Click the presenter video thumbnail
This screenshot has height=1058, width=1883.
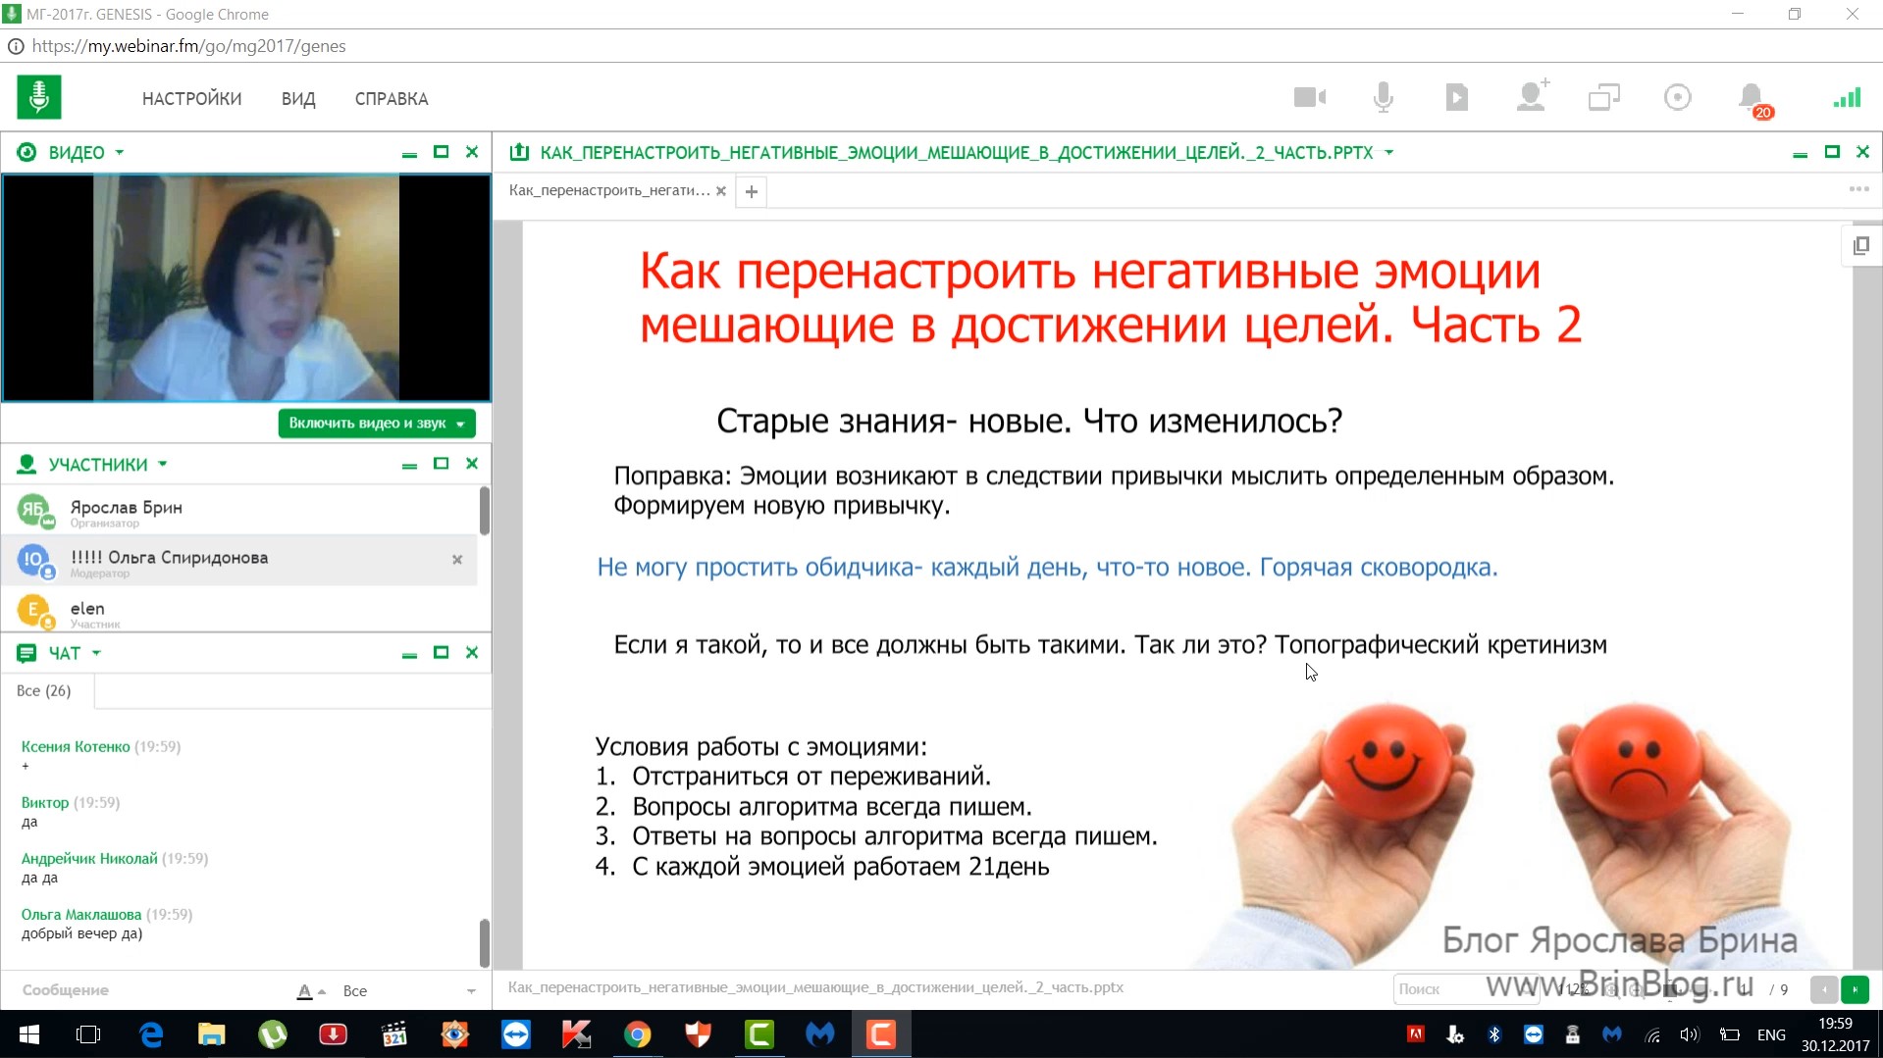tap(246, 288)
